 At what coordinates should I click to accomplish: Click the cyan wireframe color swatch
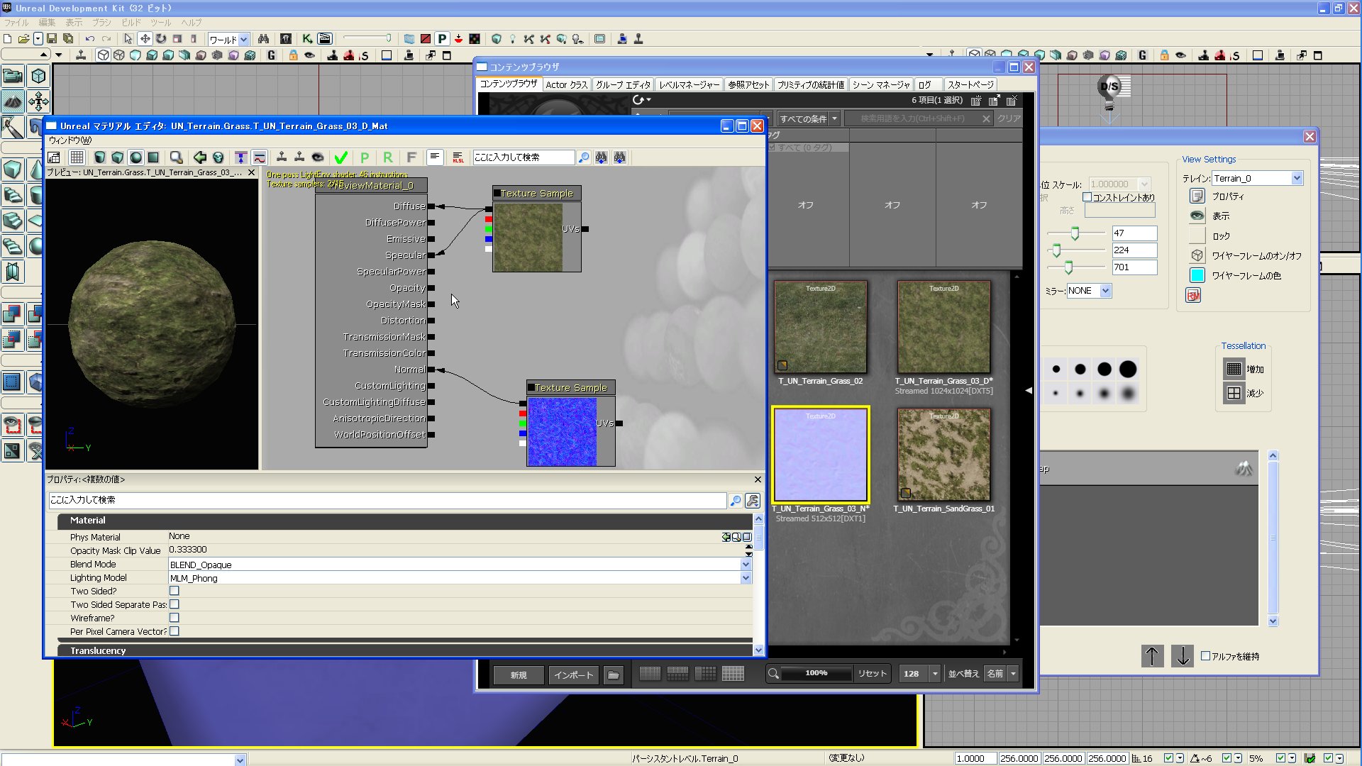pos(1197,276)
